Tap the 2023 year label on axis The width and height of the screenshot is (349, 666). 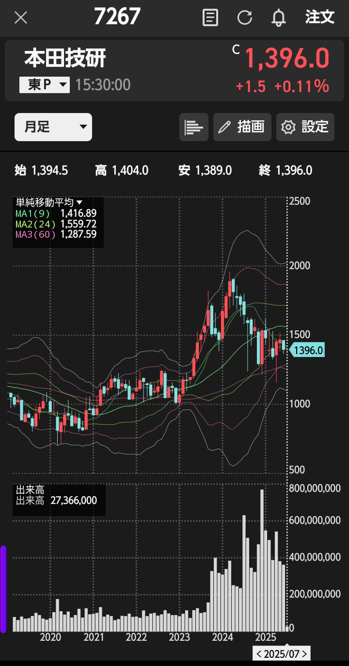coord(179,637)
